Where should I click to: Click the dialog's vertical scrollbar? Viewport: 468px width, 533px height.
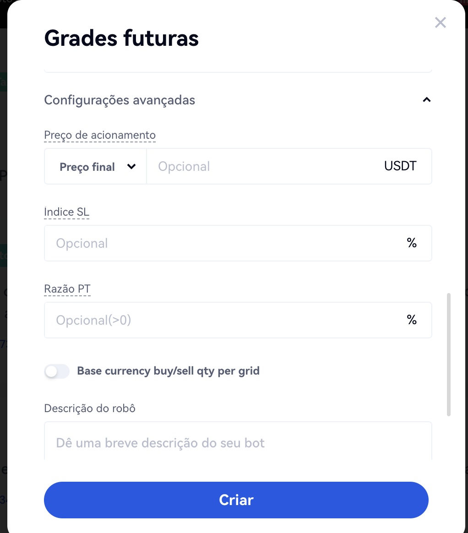[449, 354]
